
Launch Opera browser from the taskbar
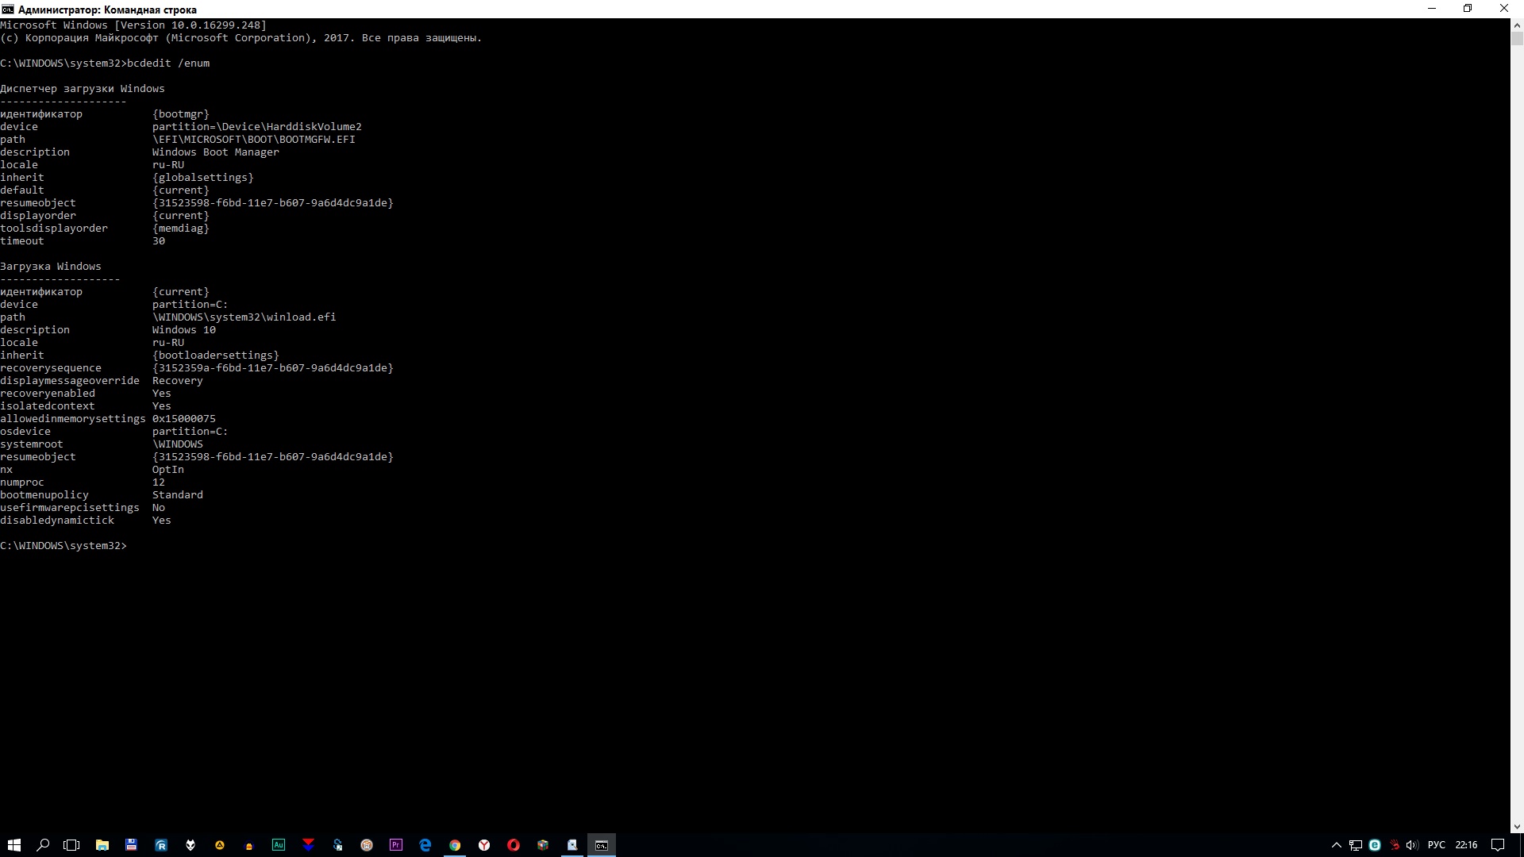pos(514,845)
